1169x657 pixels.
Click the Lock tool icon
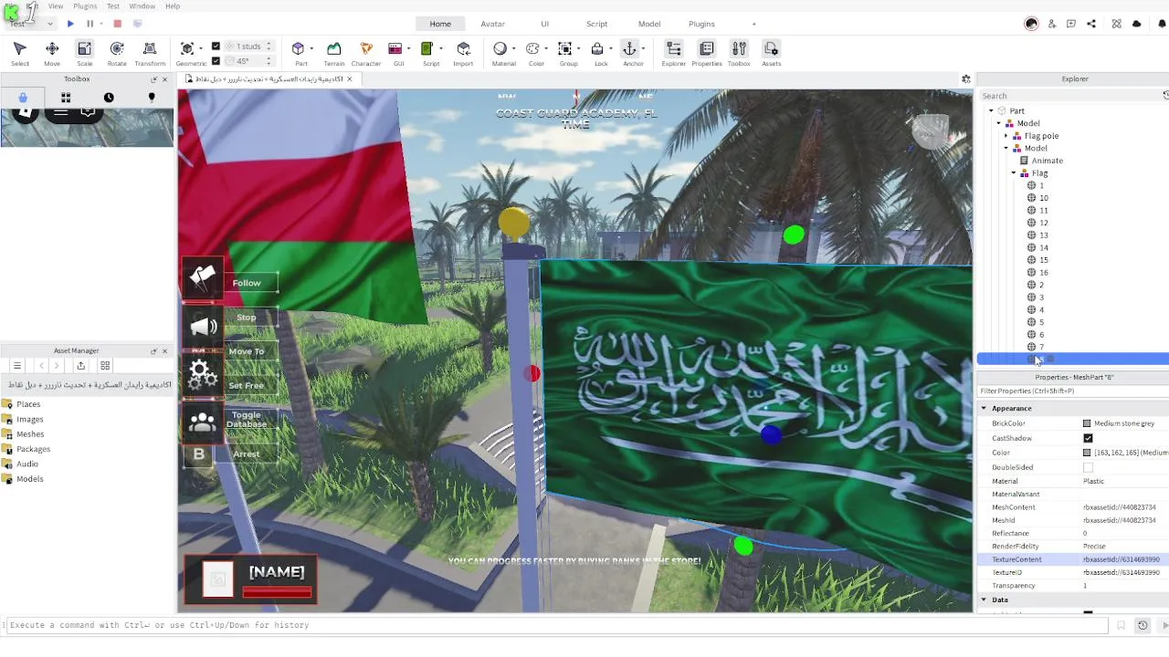click(597, 48)
